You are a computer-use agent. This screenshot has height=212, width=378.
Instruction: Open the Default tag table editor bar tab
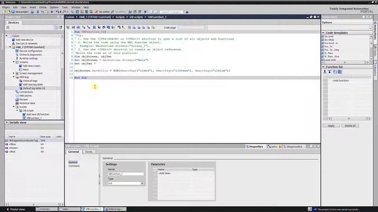pyautogui.click(x=115, y=209)
